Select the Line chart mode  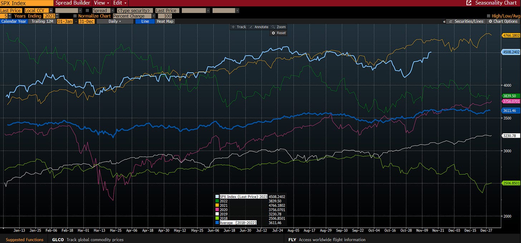(145, 21)
